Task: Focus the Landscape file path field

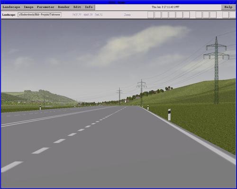Action: pyautogui.click(x=39, y=15)
